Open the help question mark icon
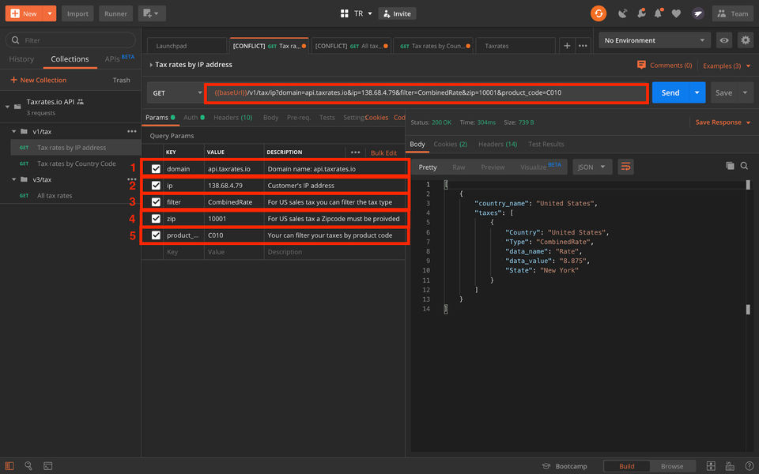 point(750,466)
